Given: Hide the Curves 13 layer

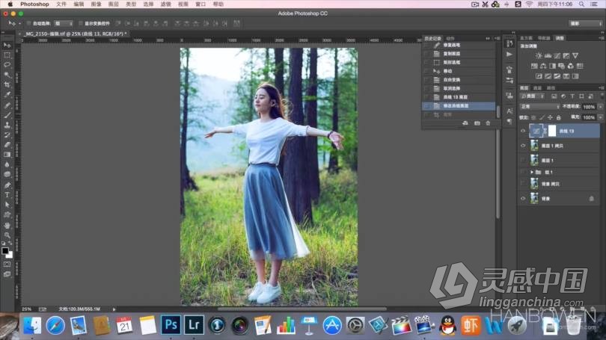Looking at the screenshot, I should (x=523, y=131).
